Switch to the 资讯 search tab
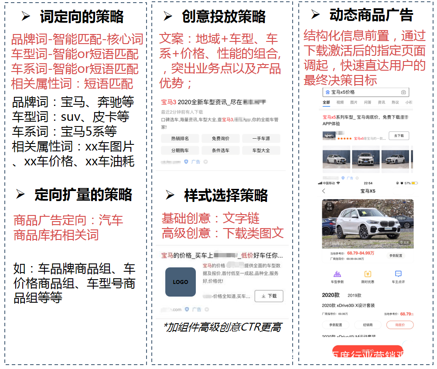This screenshot has width=437, height=369. [381, 102]
